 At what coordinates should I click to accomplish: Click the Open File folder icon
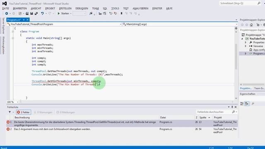coord(27,14)
